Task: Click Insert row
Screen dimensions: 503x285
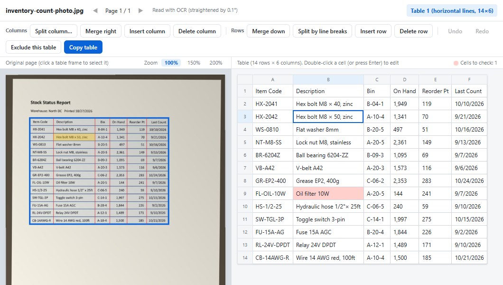Action: tap(373, 31)
